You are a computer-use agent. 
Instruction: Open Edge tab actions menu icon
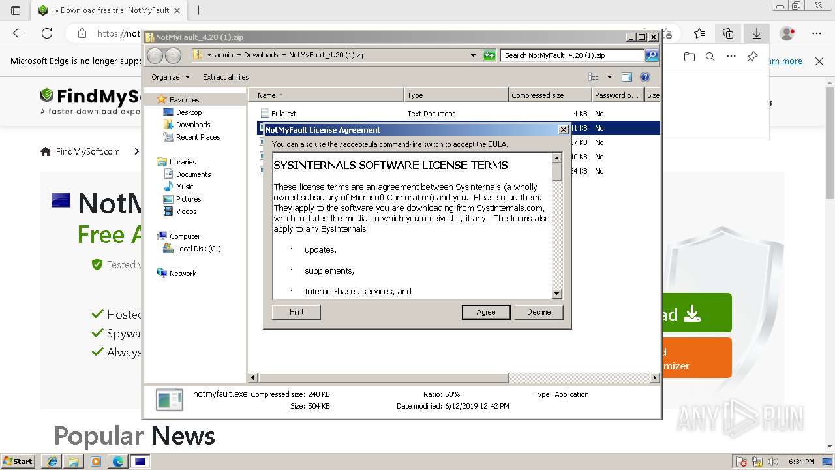tap(16, 10)
